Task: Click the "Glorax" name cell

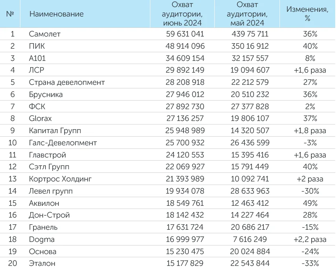Action: pyautogui.click(x=40, y=119)
